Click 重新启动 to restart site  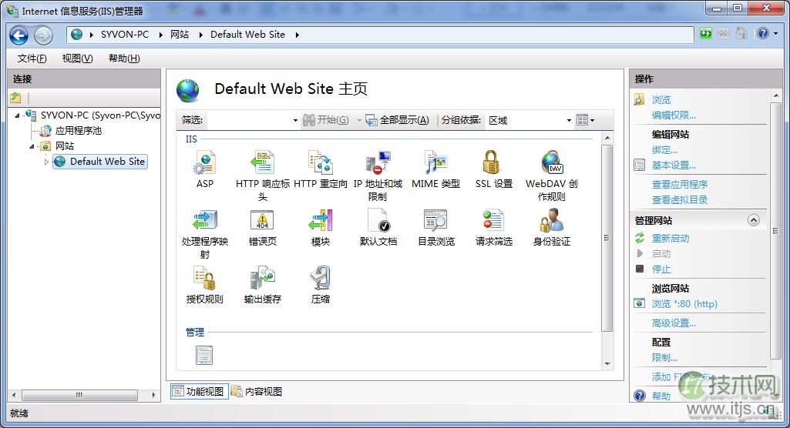[671, 239]
